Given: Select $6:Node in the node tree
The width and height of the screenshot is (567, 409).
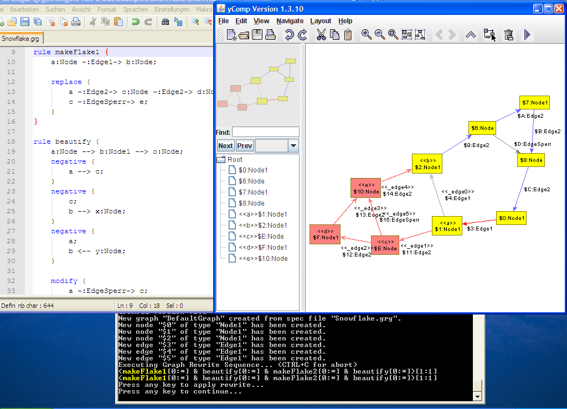Looking at the screenshot, I should 251,181.
